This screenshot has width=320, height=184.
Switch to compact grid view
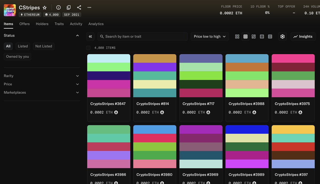(245, 37)
